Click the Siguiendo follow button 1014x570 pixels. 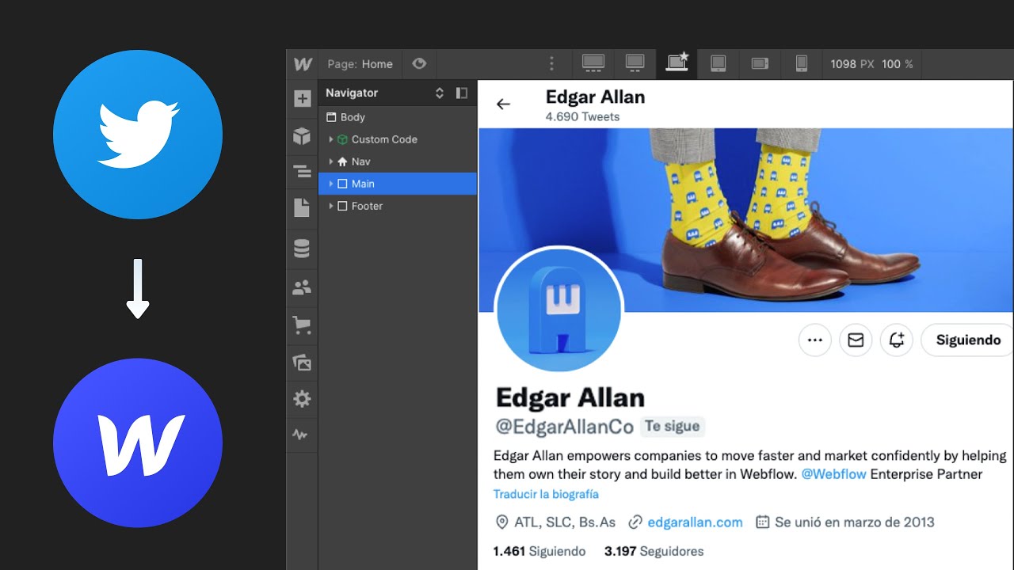point(967,340)
